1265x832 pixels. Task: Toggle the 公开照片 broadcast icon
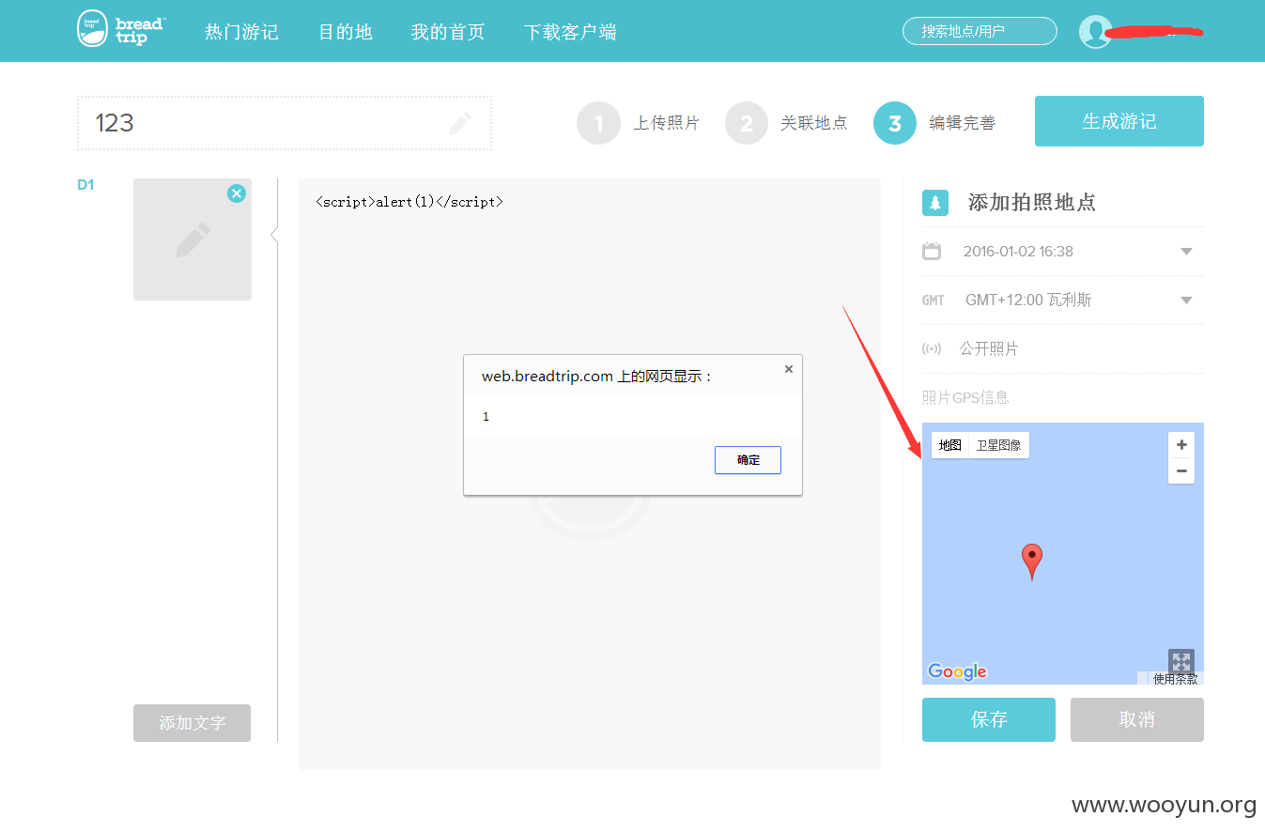click(932, 349)
